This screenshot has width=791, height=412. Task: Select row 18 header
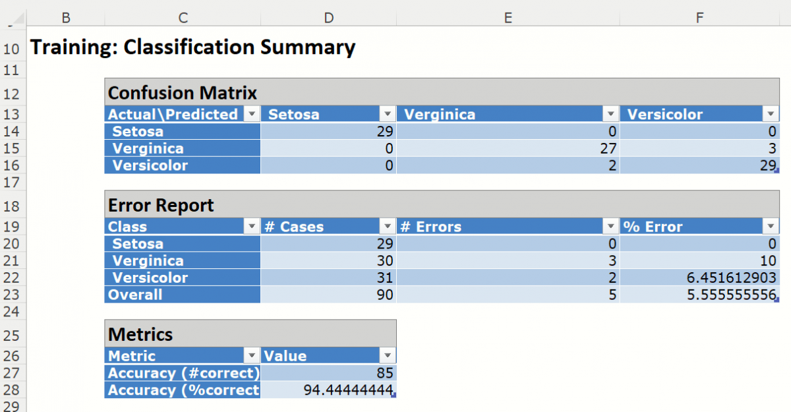tap(13, 206)
